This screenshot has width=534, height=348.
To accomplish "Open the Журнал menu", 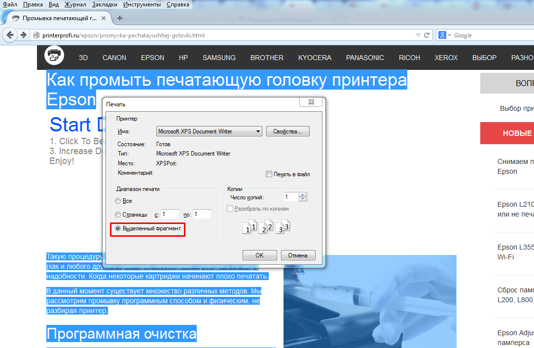I will pos(75,4).
